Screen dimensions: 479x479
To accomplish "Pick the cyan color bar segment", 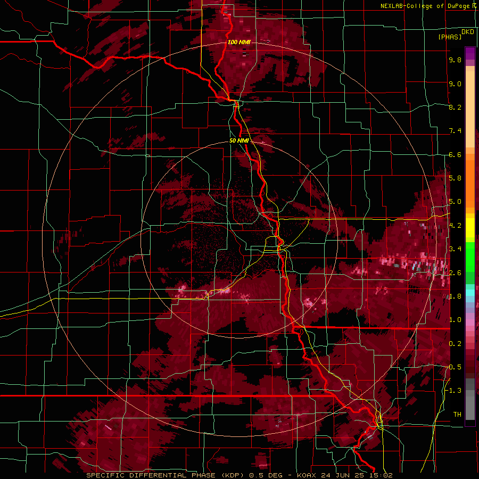I will point(470,293).
